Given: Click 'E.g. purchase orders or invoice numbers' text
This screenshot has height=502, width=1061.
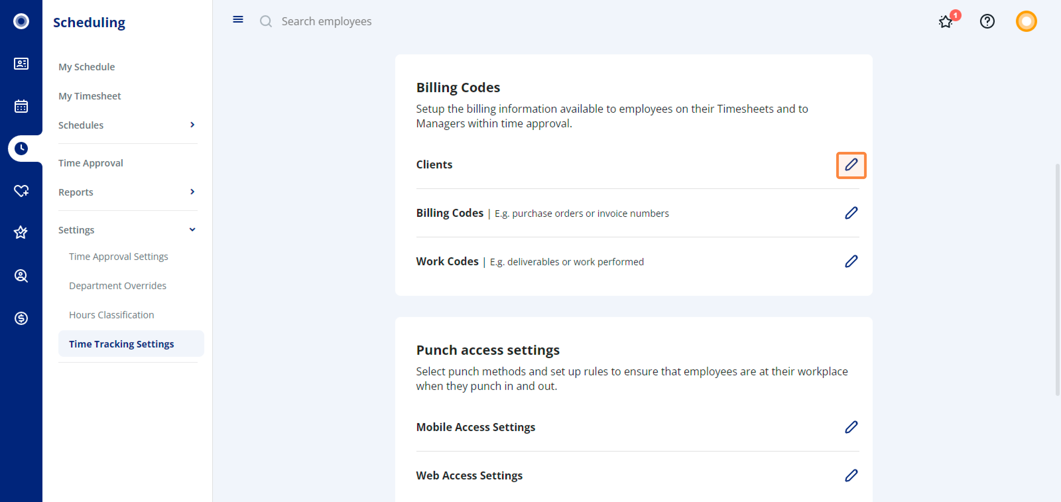Looking at the screenshot, I should [x=582, y=213].
